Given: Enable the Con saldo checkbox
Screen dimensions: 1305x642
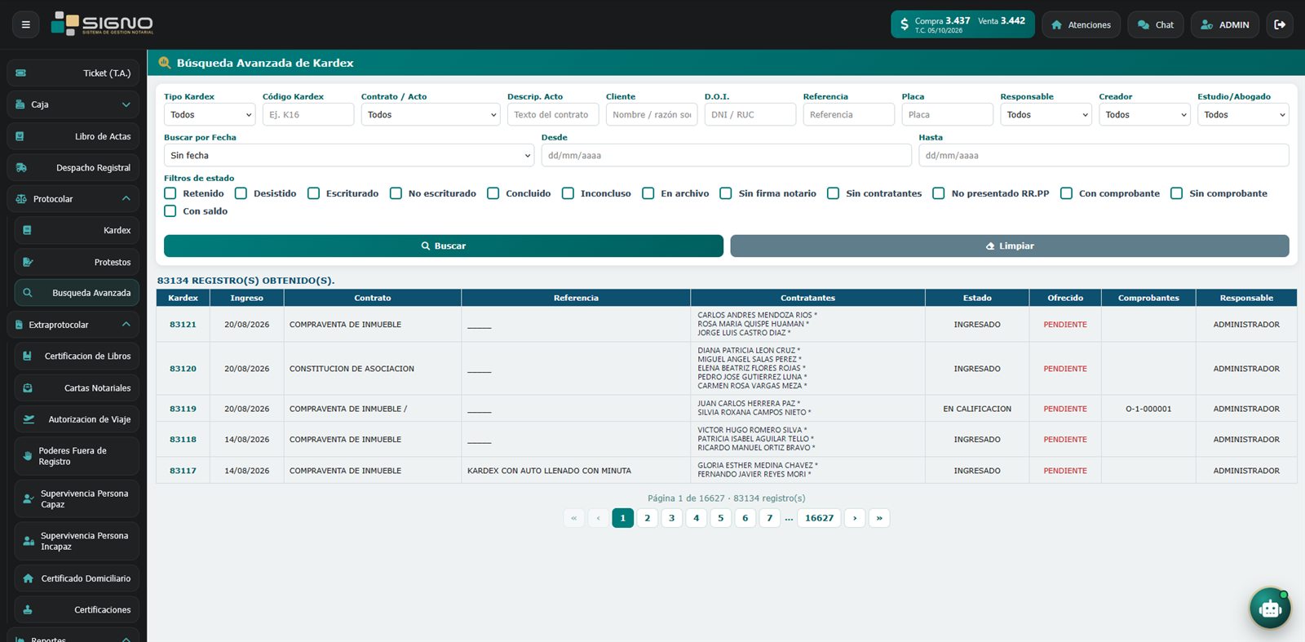Looking at the screenshot, I should point(170,211).
